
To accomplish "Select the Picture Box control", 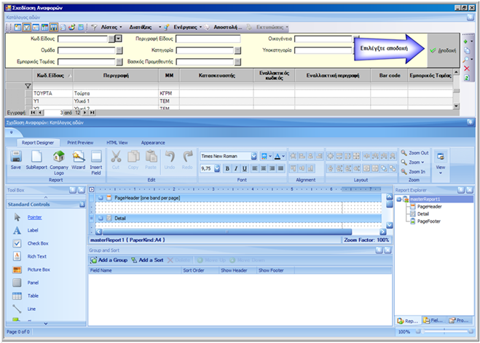I will click(39, 269).
